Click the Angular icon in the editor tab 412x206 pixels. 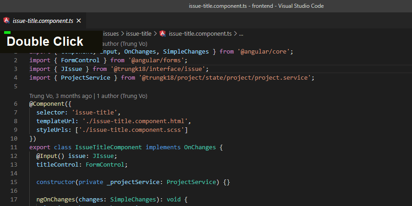coord(6,21)
